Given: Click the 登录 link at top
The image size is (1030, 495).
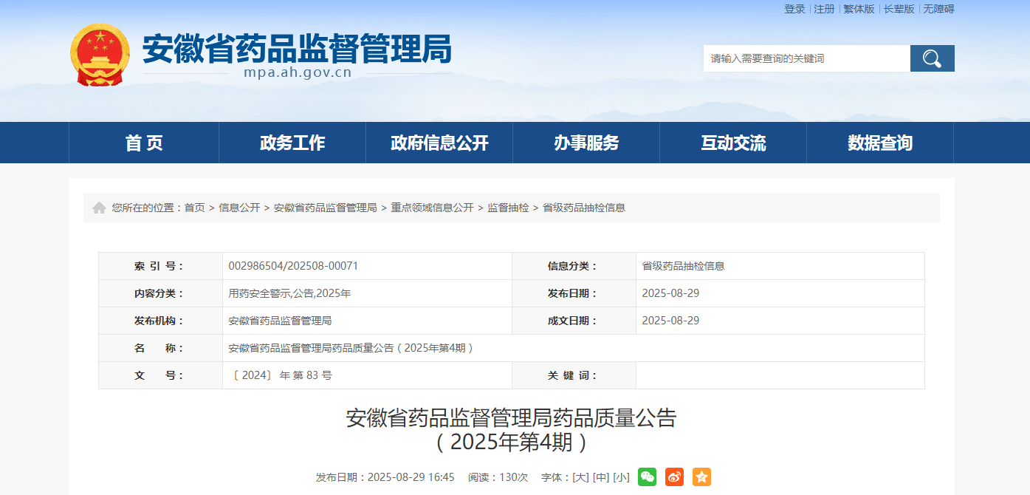Looking at the screenshot, I should (794, 9).
